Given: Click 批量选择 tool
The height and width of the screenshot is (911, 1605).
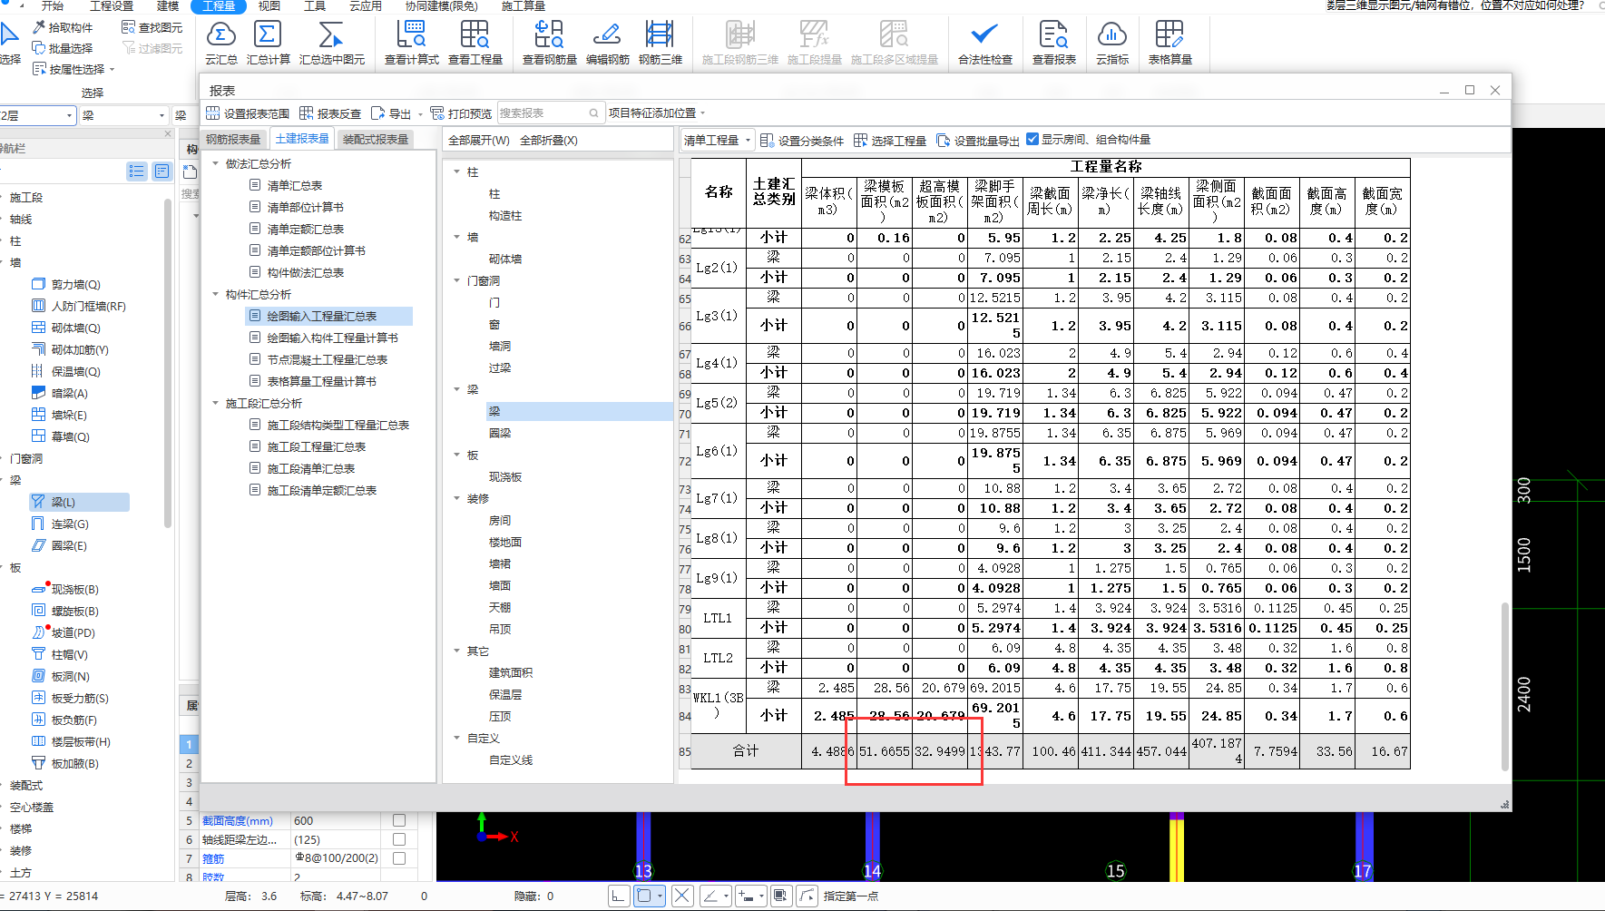Looking at the screenshot, I should [63, 48].
